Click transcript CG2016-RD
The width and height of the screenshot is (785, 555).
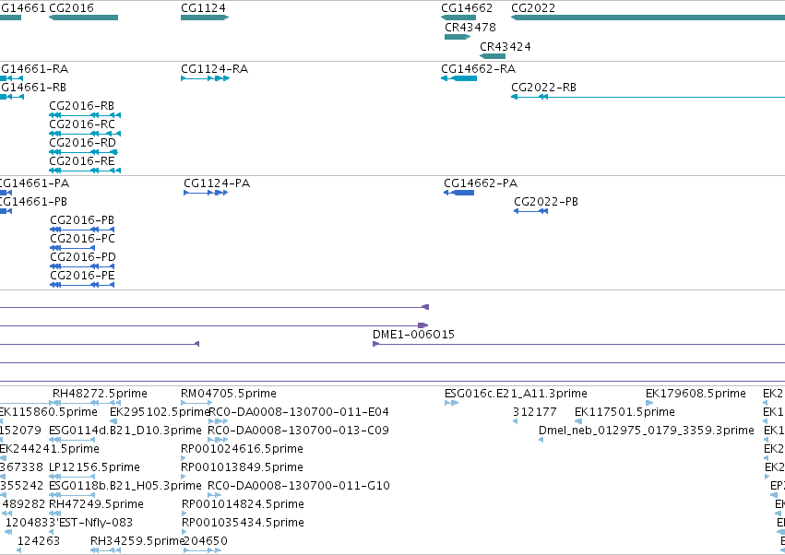pyautogui.click(x=82, y=143)
